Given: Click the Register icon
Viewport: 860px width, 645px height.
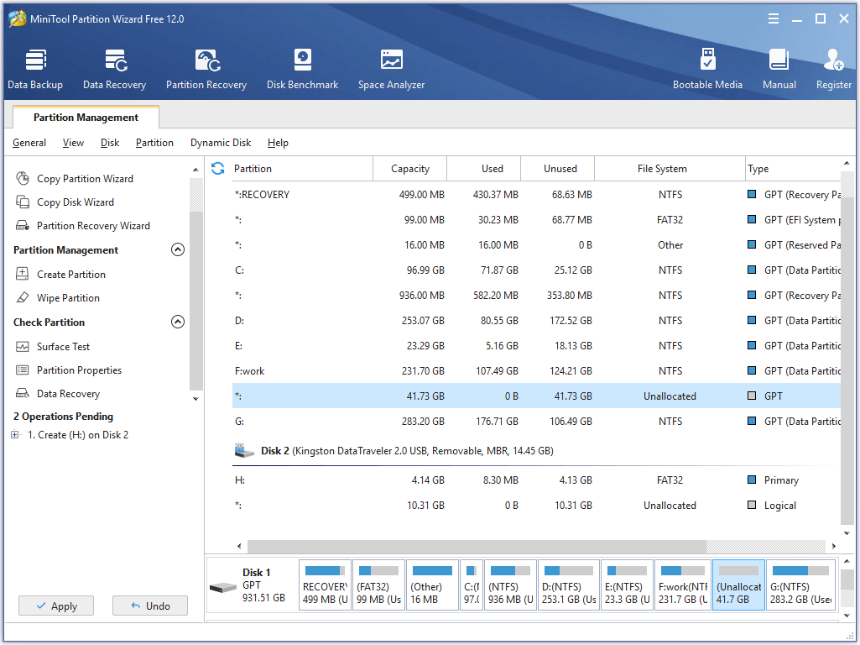Looking at the screenshot, I should pos(833,67).
